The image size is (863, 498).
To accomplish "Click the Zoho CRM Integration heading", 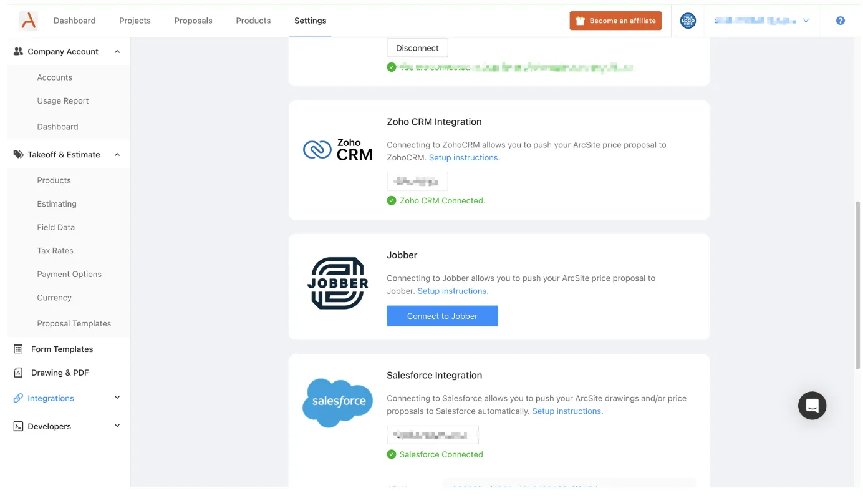I will pyautogui.click(x=434, y=122).
